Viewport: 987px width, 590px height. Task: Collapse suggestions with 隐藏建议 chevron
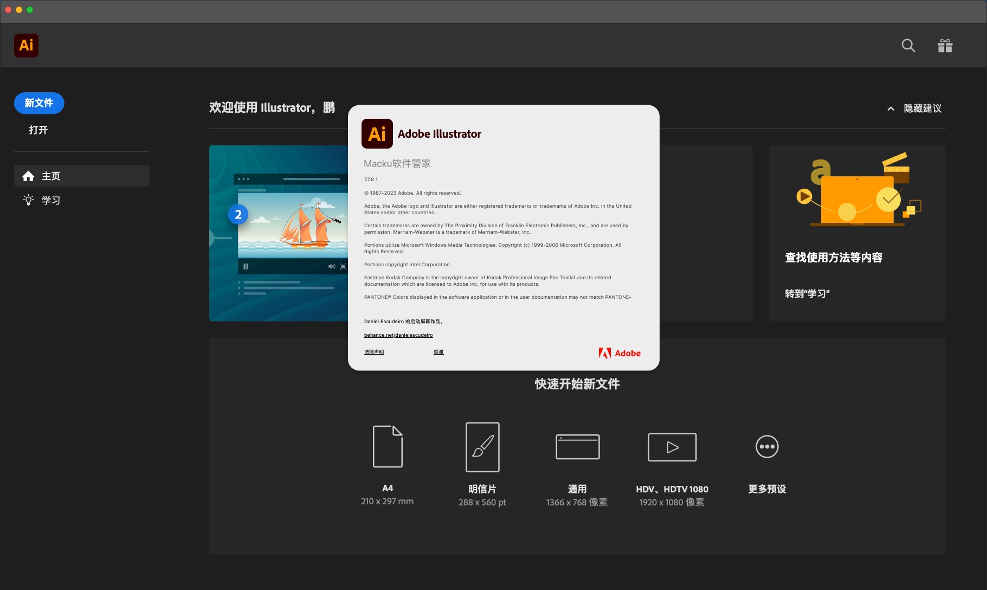(891, 108)
